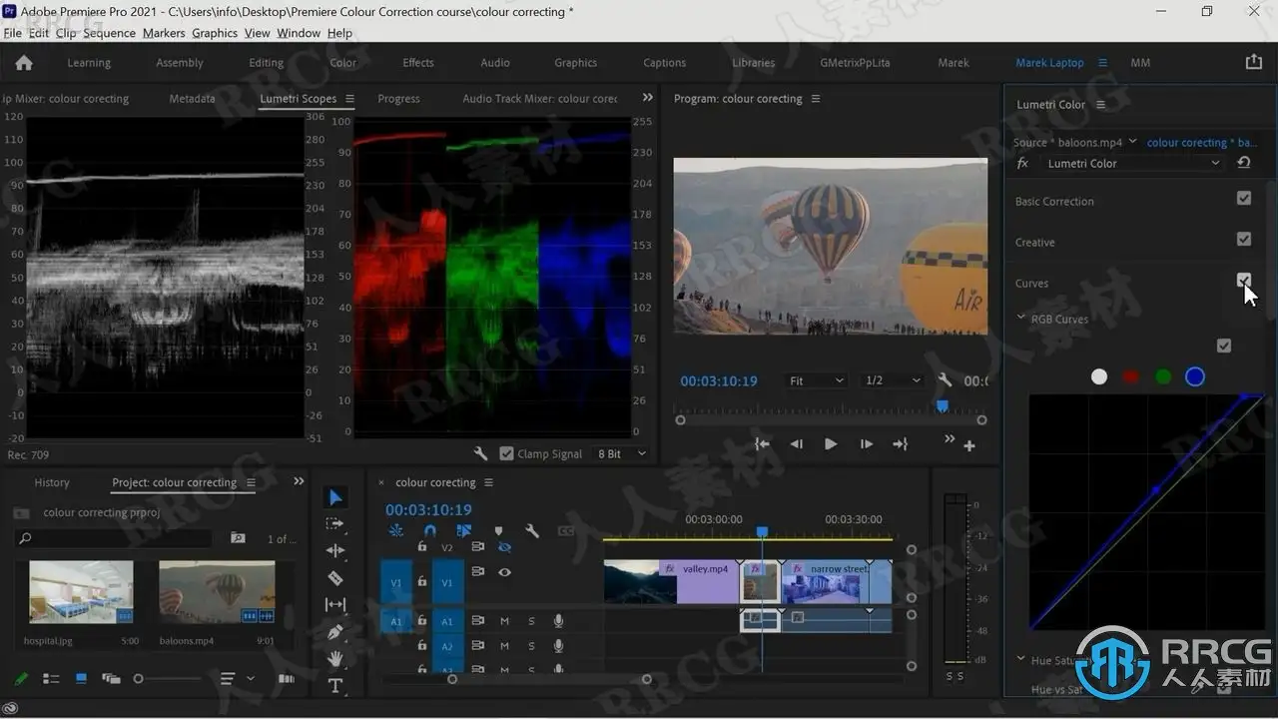Screen dimensions: 1278x719
Task: Collapse the RGB Curves section
Action: coord(1021,319)
